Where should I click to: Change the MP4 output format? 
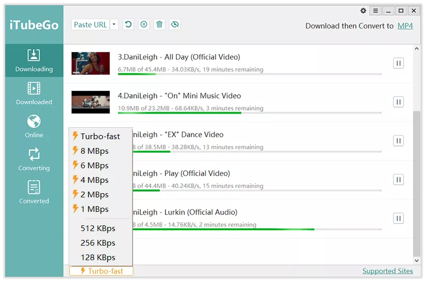(405, 26)
